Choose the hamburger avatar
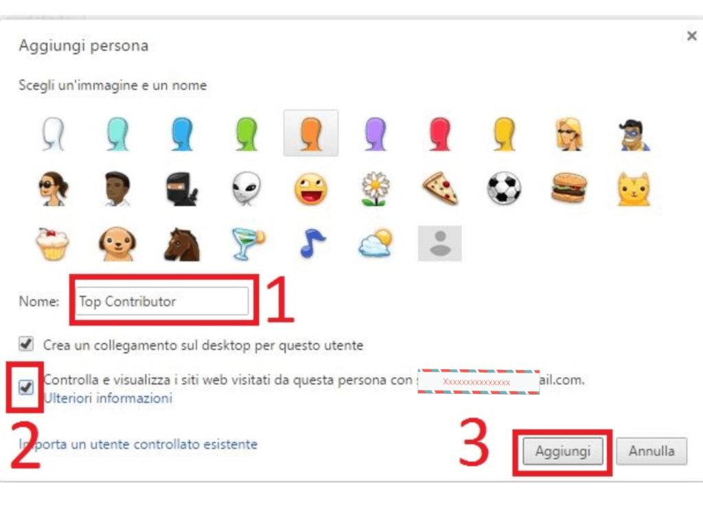This screenshot has height=527, width=703. [569, 189]
